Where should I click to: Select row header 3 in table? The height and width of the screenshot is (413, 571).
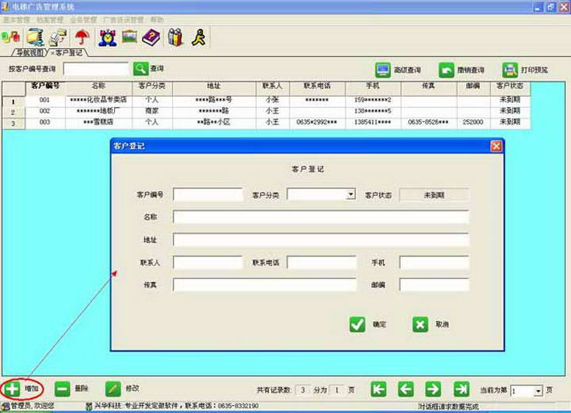click(x=13, y=124)
